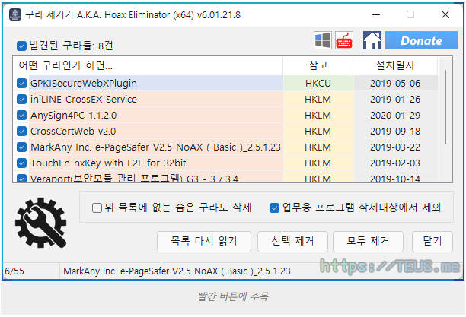This screenshot has height=317, width=466.
Task: Click the date 2019-02-03
Action: pyautogui.click(x=395, y=163)
